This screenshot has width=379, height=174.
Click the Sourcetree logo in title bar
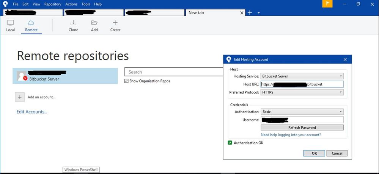coord(5,4)
